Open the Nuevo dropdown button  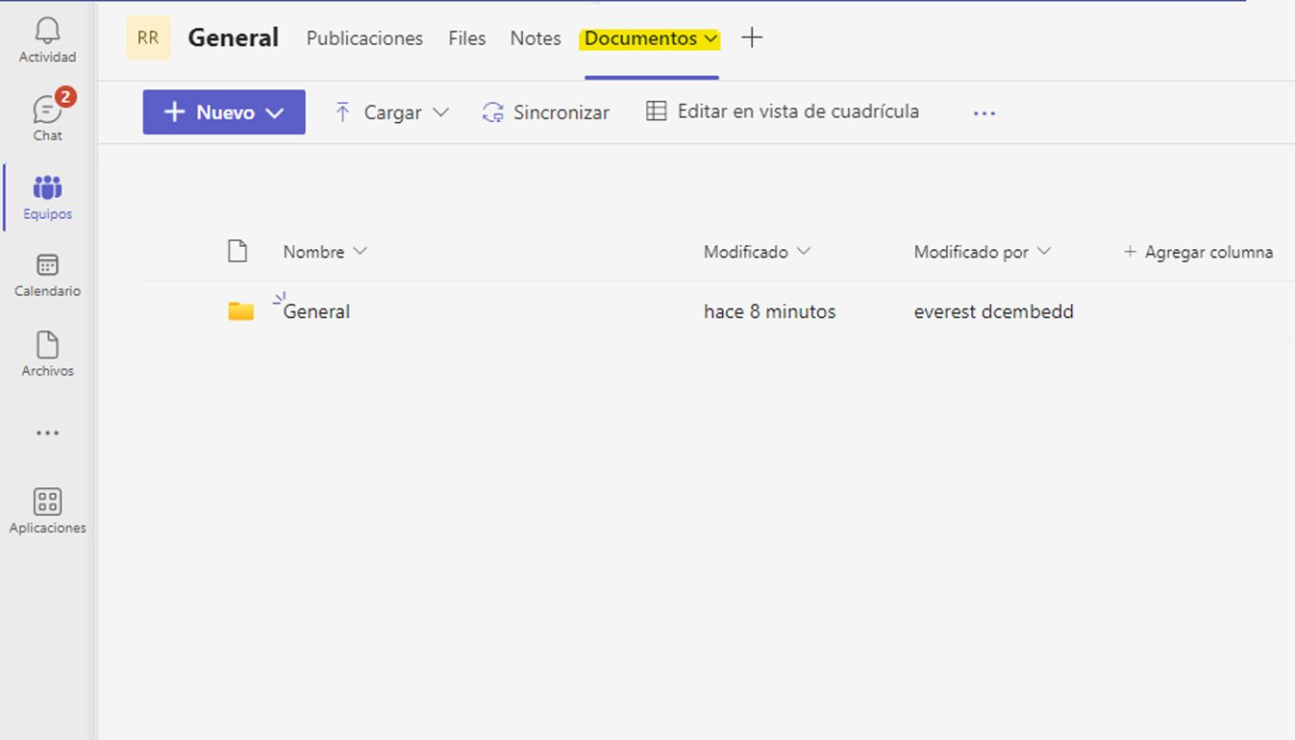click(x=224, y=112)
